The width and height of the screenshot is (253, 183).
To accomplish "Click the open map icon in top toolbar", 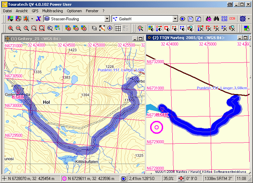I will [11, 19].
